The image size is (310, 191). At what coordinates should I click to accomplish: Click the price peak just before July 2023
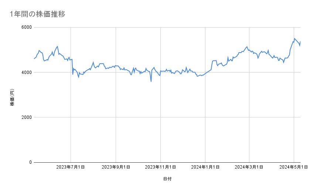coord(58,46)
